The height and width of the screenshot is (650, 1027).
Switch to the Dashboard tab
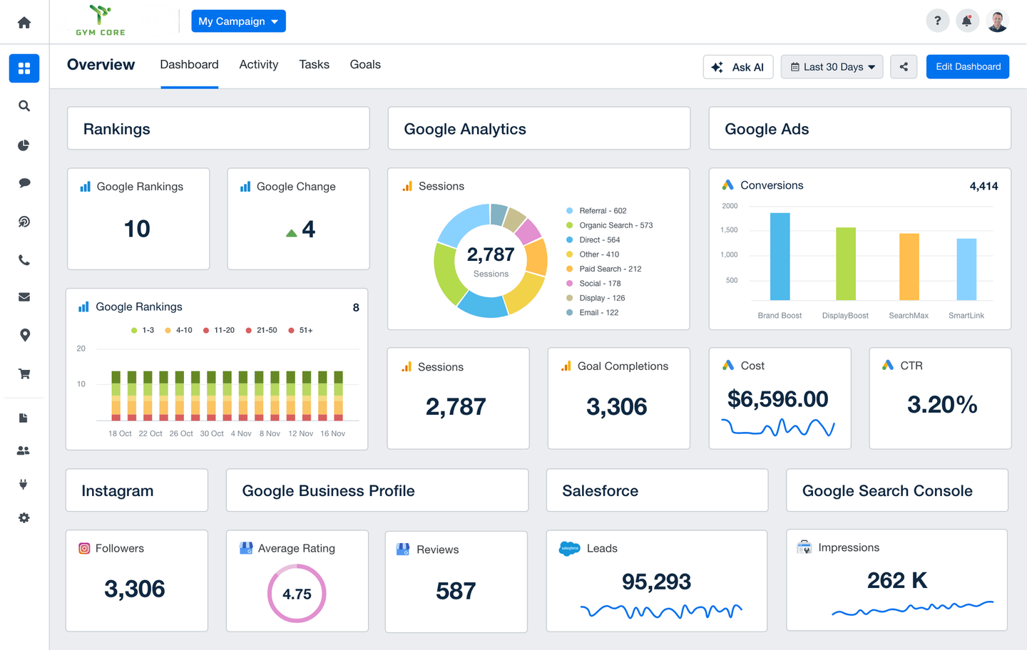coord(189,65)
